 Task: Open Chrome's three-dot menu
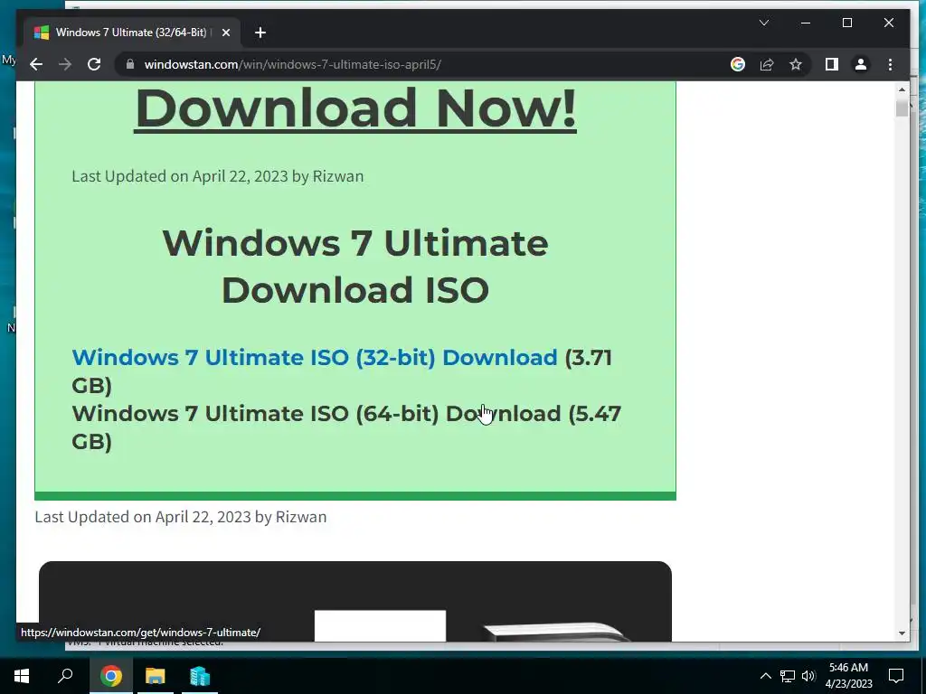point(890,64)
